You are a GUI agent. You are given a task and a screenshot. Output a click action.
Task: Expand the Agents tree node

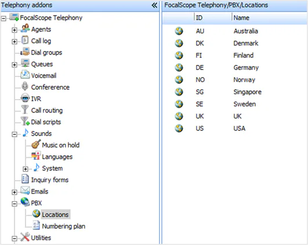click(x=15, y=30)
